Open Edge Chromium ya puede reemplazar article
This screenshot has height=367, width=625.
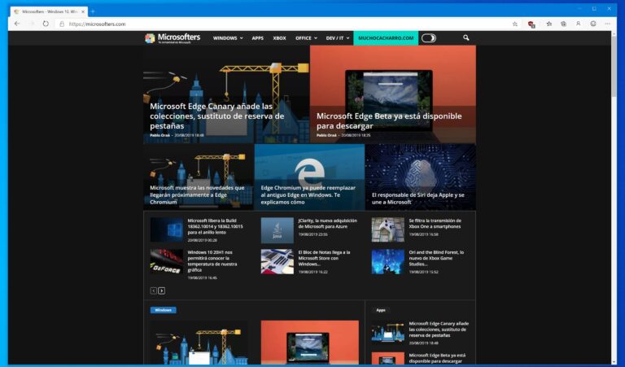tap(308, 194)
